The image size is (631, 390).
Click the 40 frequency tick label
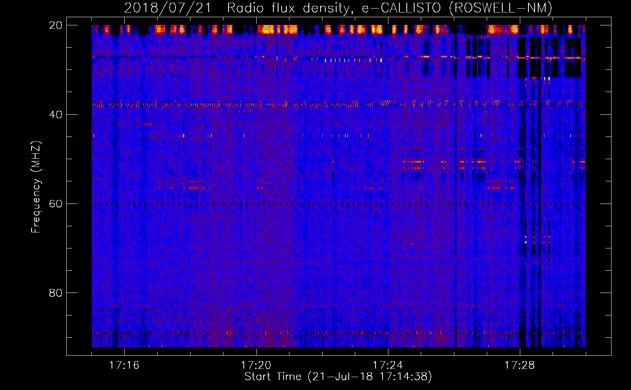tap(56, 115)
